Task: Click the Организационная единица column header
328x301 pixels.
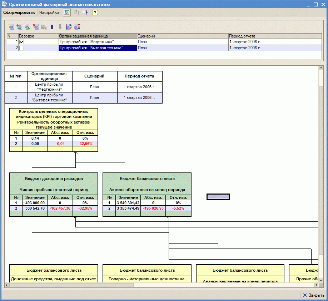Action: (98, 36)
